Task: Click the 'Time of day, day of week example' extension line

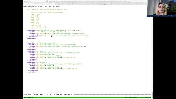Action: (x=53, y=30)
